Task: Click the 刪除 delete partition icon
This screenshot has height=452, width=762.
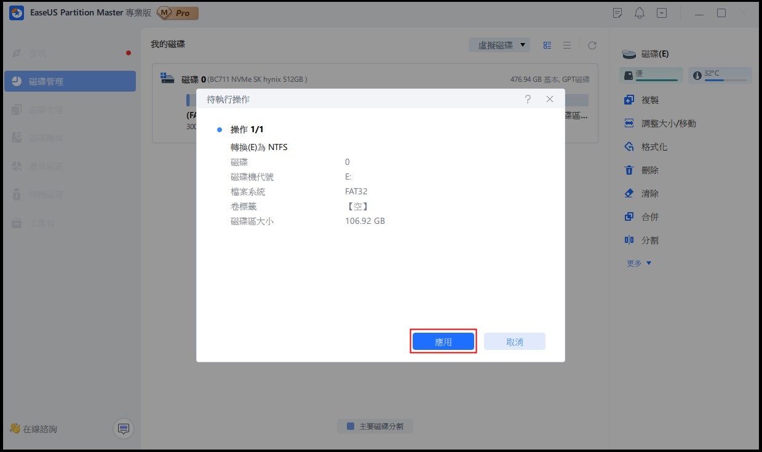Action: [x=643, y=170]
